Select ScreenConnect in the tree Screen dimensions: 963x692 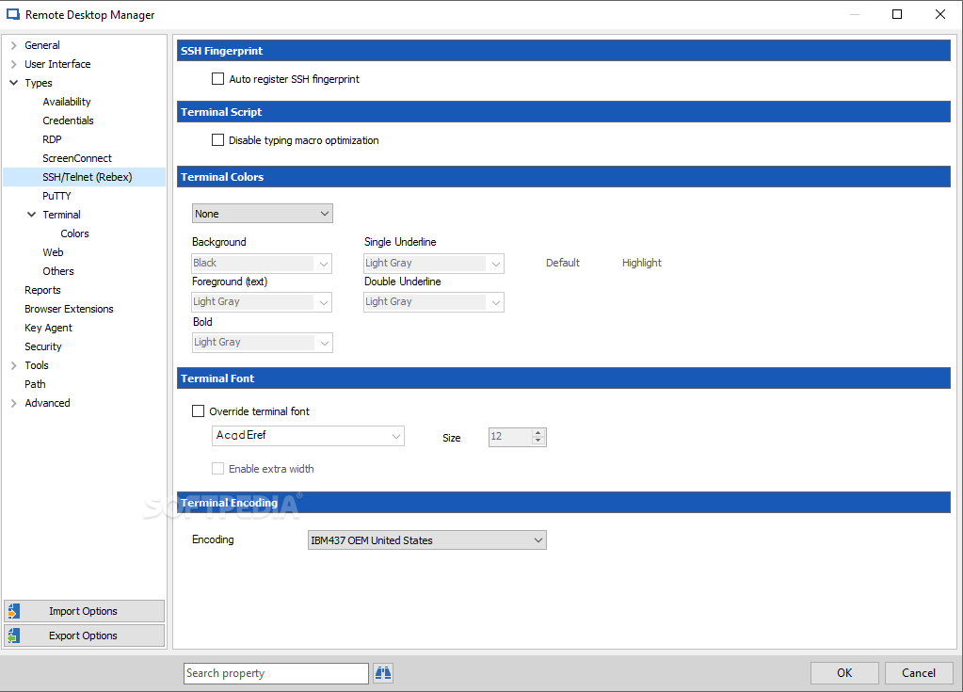pyautogui.click(x=77, y=158)
